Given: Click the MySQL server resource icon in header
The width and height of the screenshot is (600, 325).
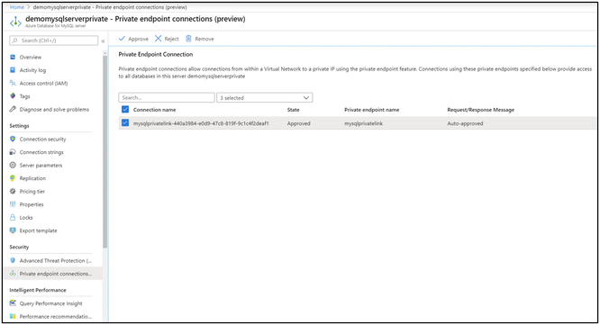Looking at the screenshot, I should coord(15,23).
